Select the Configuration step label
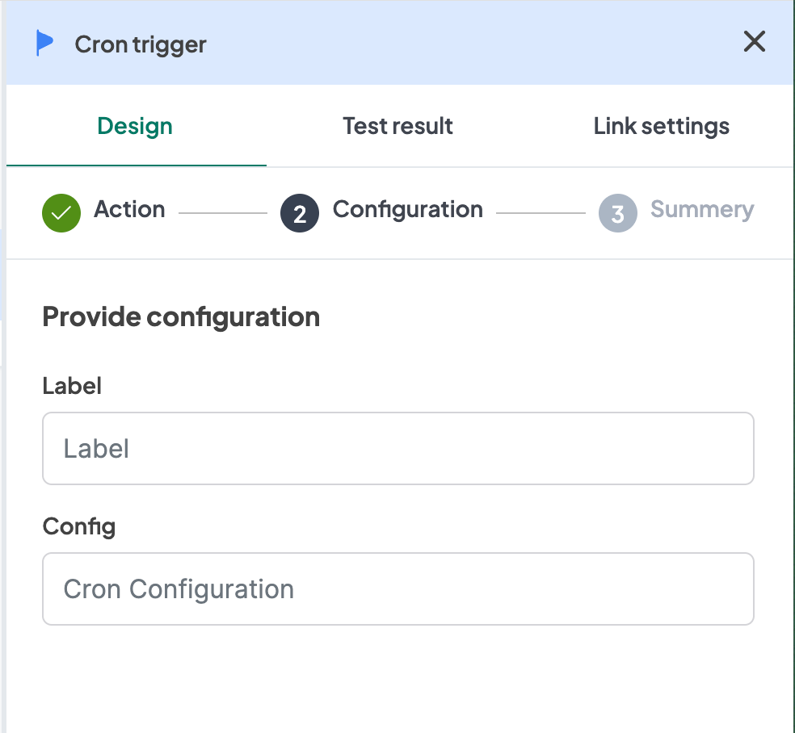795x733 pixels. click(x=407, y=210)
